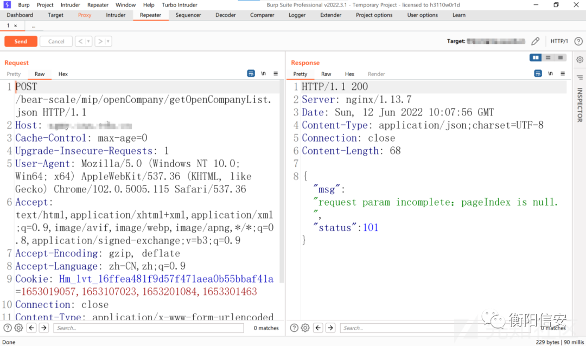The width and height of the screenshot is (586, 346).
Task: Click the Burp Suite logo icon
Action: (7, 5)
